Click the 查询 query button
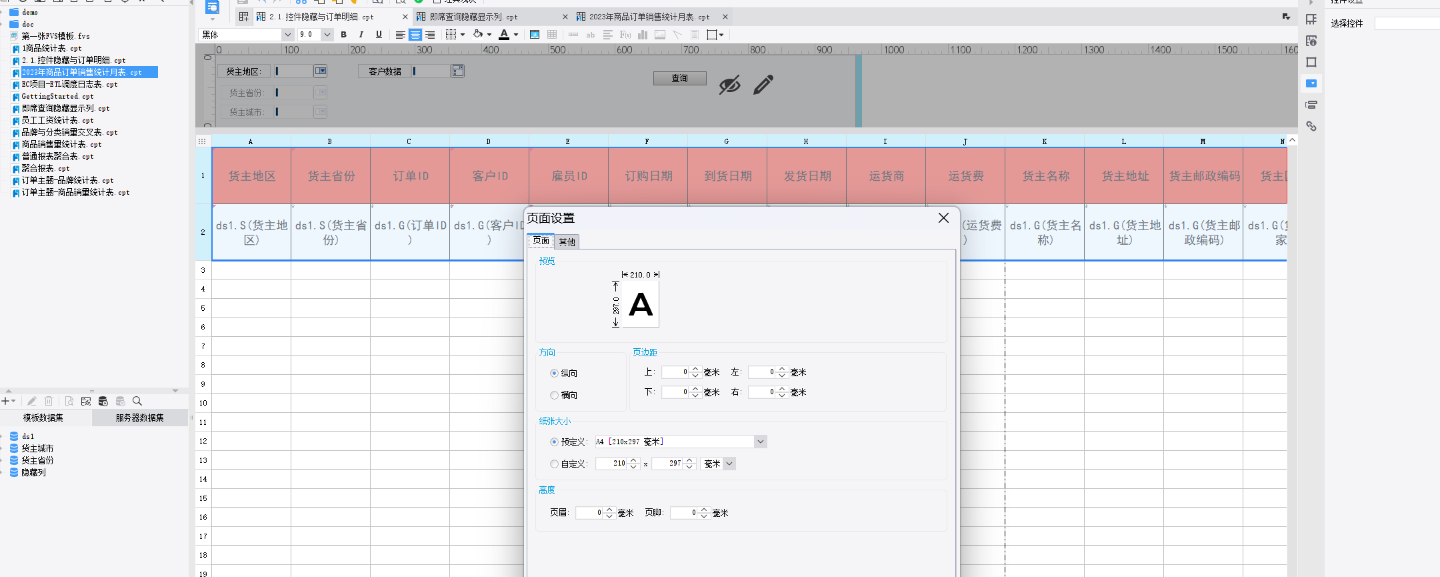Viewport: 1440px width, 577px height. pyautogui.click(x=679, y=78)
